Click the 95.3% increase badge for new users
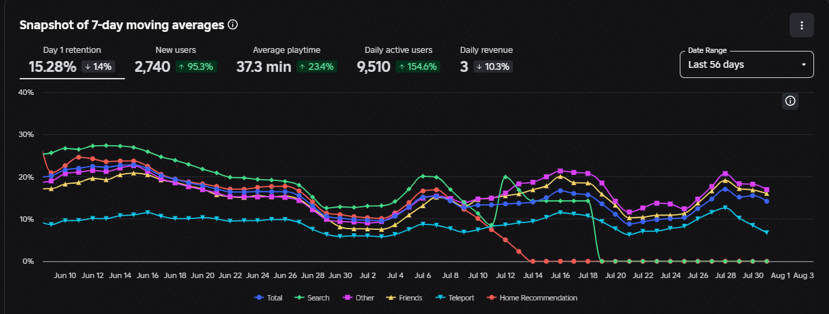 196,66
